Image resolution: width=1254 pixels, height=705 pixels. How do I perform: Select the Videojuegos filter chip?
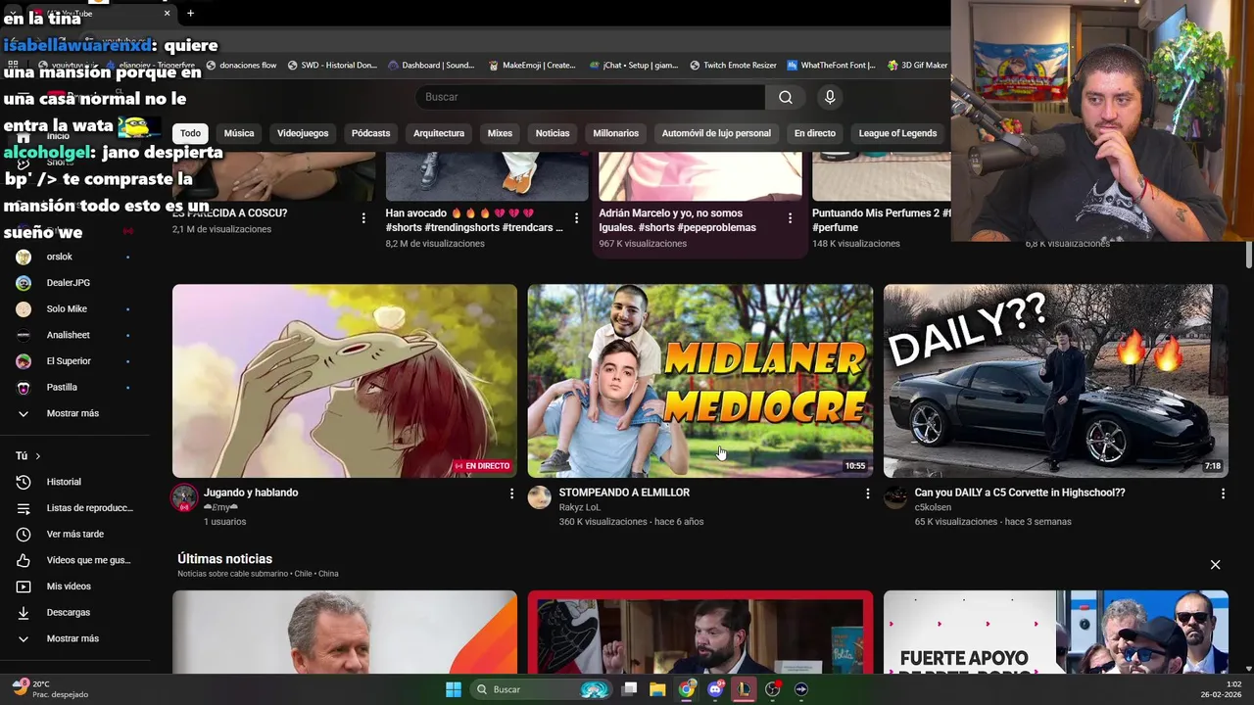303,133
